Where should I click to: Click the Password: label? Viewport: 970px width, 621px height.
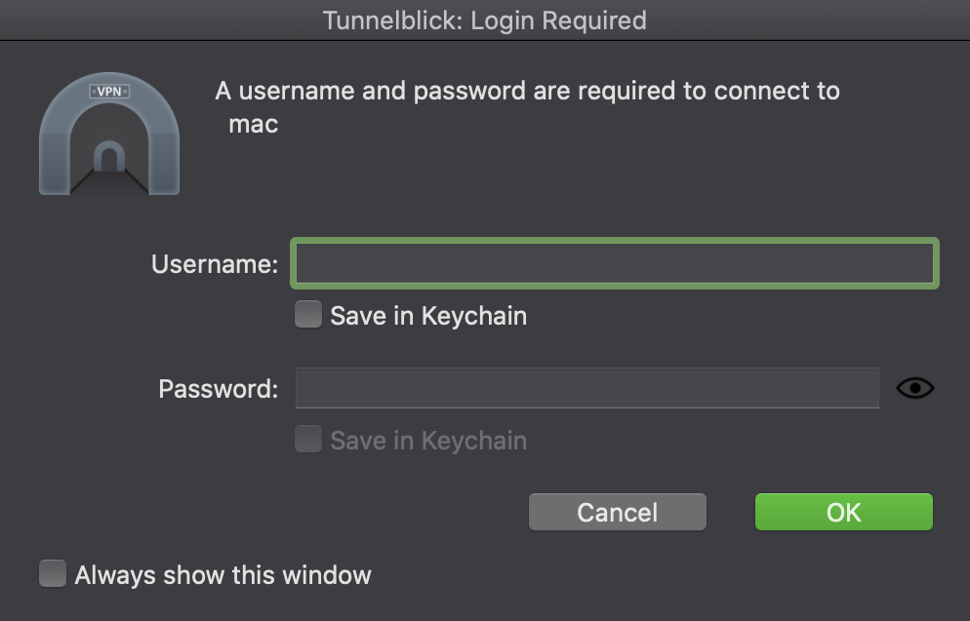tap(219, 389)
